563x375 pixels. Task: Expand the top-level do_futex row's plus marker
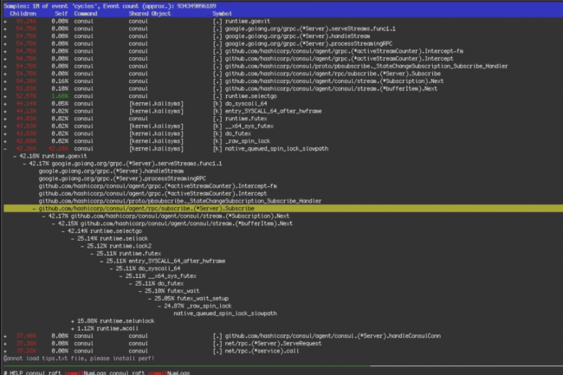5,134
